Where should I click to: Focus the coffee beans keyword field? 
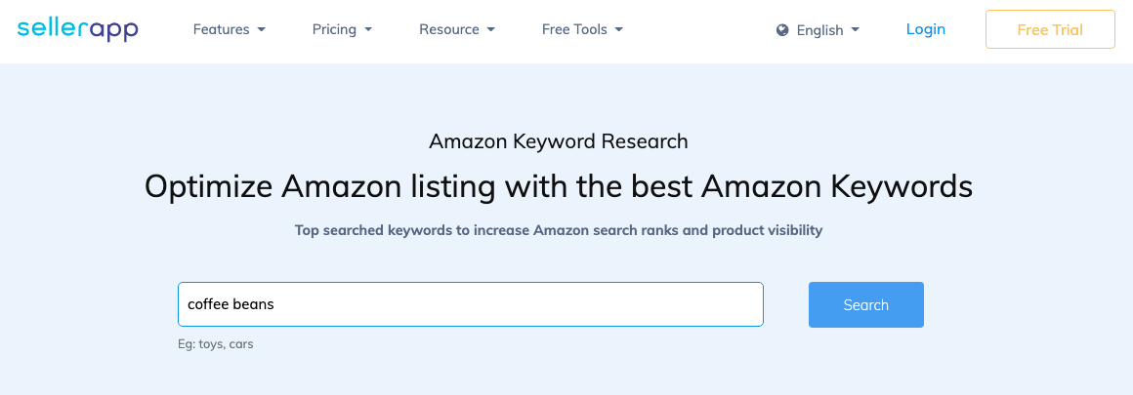click(471, 304)
